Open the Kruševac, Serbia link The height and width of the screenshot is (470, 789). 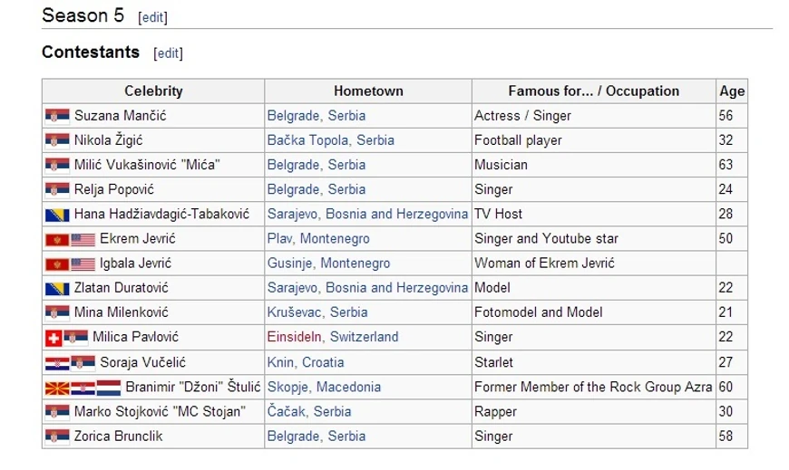[x=317, y=312]
